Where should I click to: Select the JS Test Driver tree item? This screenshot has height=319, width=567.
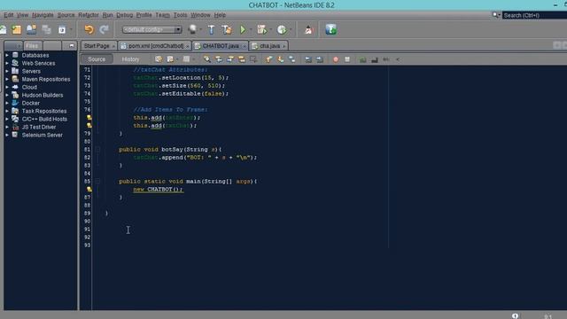[39, 127]
